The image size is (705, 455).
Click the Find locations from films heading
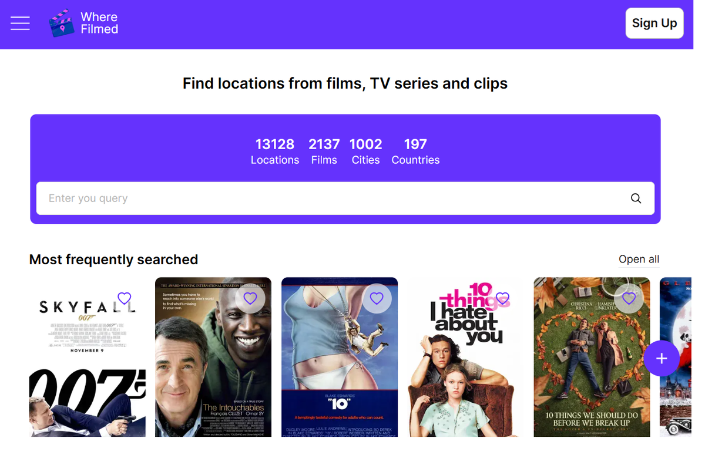coord(345,83)
